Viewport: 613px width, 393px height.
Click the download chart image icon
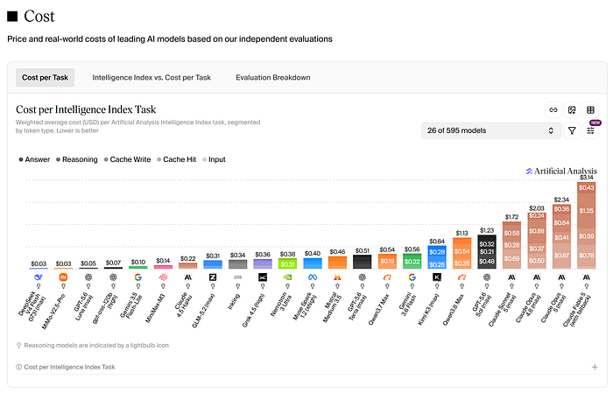pos(572,110)
